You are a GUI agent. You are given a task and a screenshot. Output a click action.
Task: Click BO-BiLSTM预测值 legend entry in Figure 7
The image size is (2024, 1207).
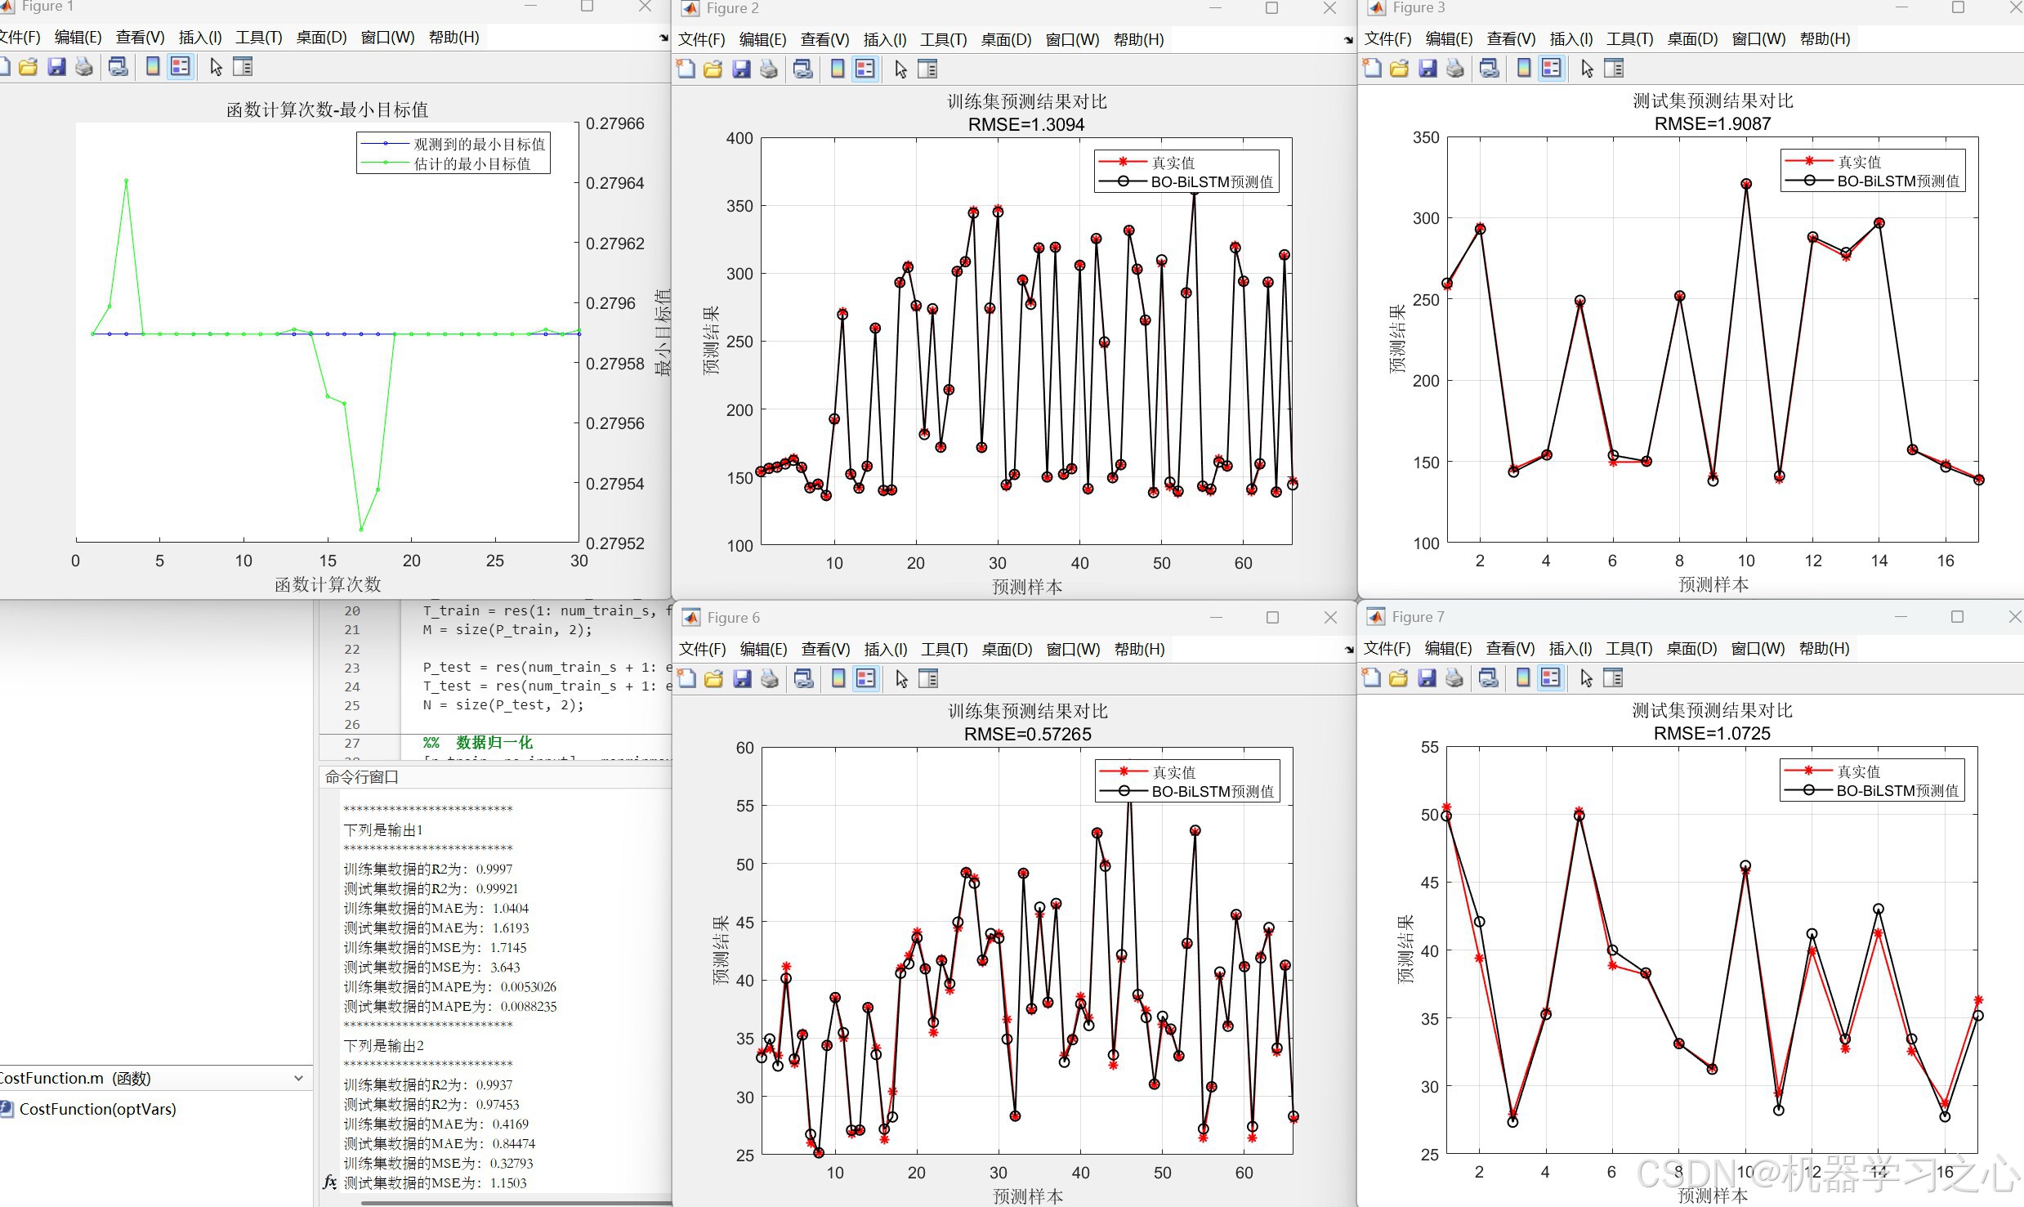point(1897,791)
